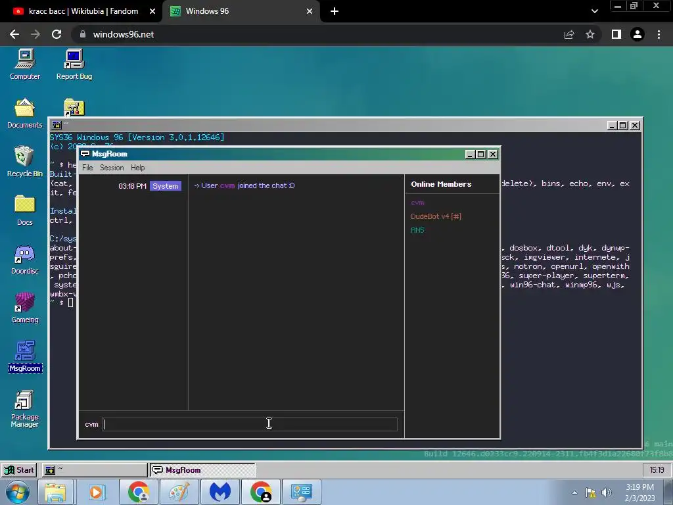Minimize the terminal window
The image size is (673, 505).
[613, 126]
